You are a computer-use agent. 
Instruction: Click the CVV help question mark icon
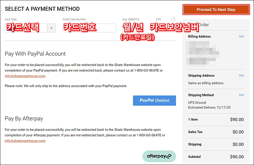(174, 19)
